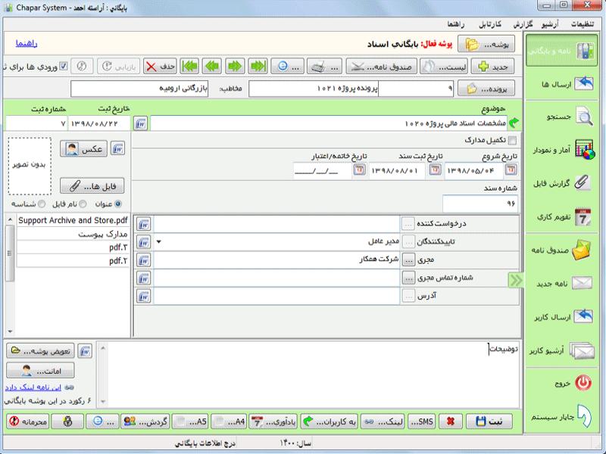Click the 'راهنما' help link
The image size is (606, 454).
tap(26, 44)
